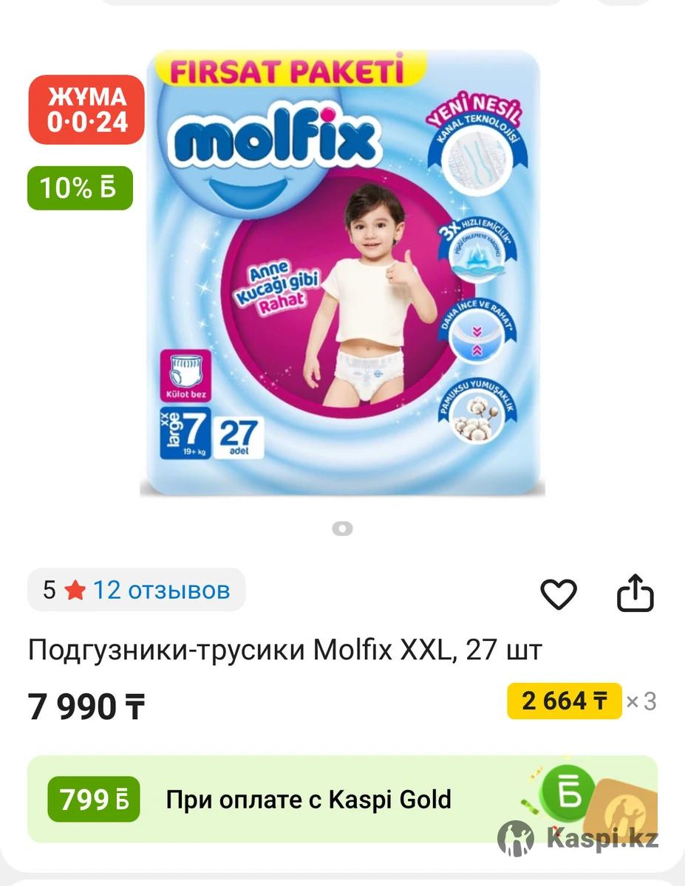Open the ЖҰМА 0·0·24 promo badge
The width and height of the screenshot is (685, 886).
coord(86,109)
